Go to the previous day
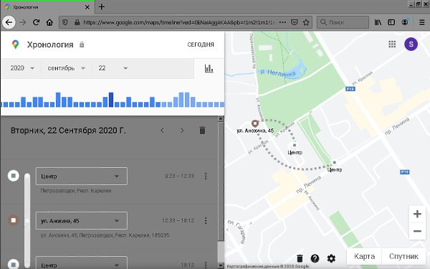This screenshot has width=430, height=269. tap(163, 131)
